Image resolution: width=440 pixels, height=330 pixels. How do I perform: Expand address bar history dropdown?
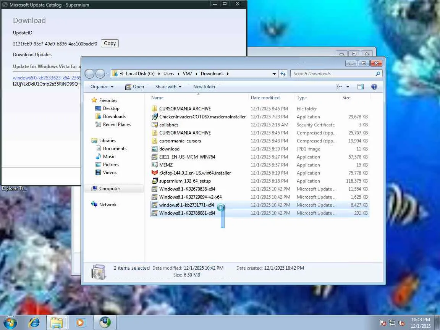[274, 74]
